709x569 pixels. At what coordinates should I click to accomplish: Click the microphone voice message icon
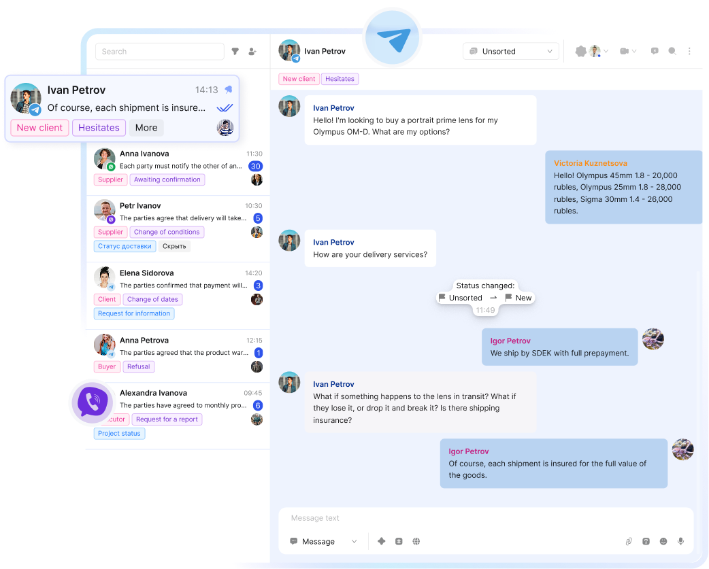pyautogui.click(x=680, y=541)
